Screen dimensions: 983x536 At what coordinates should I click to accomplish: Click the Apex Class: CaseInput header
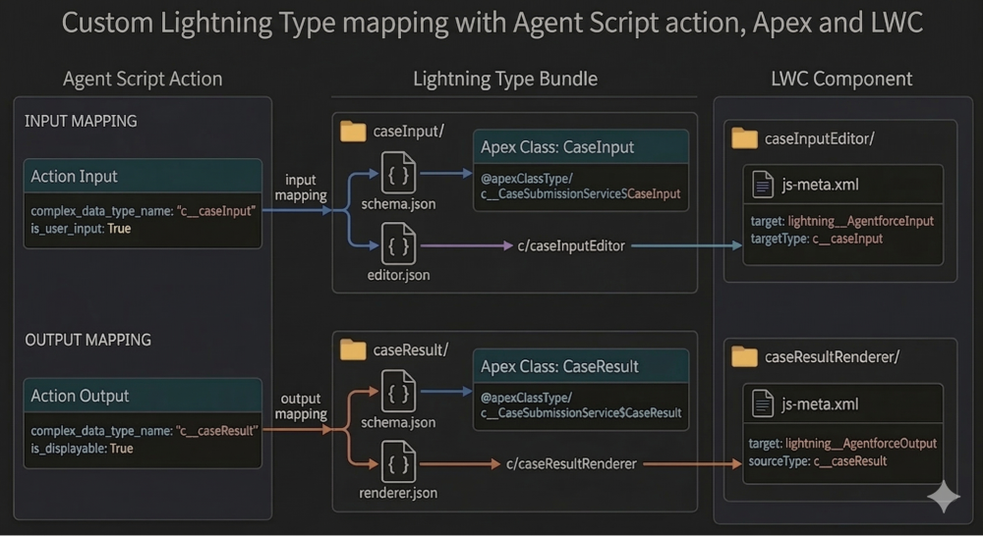pyautogui.click(x=581, y=147)
